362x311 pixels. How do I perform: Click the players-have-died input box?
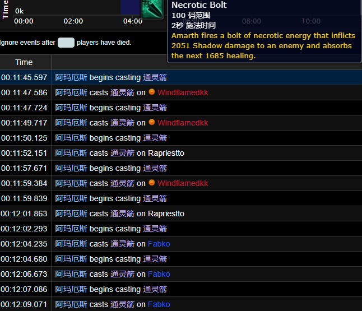click(x=66, y=43)
